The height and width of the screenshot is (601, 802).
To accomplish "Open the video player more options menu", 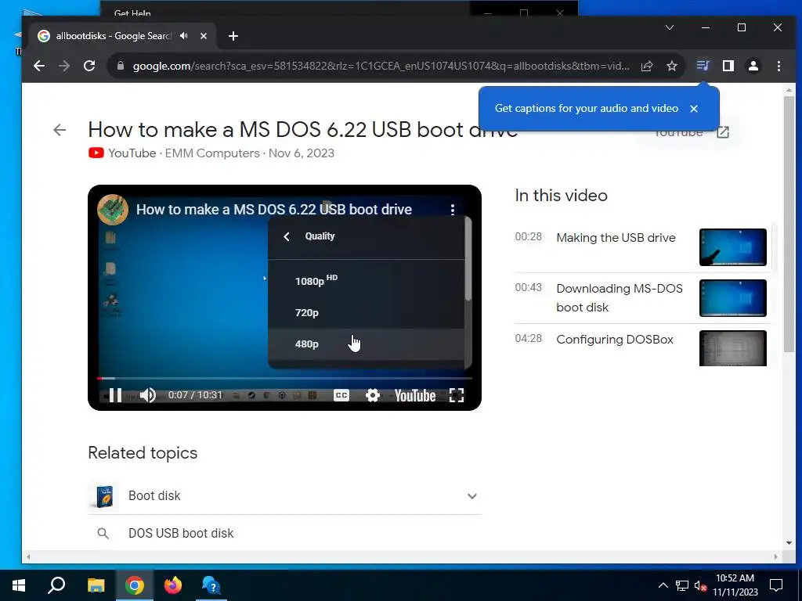I will tap(452, 210).
